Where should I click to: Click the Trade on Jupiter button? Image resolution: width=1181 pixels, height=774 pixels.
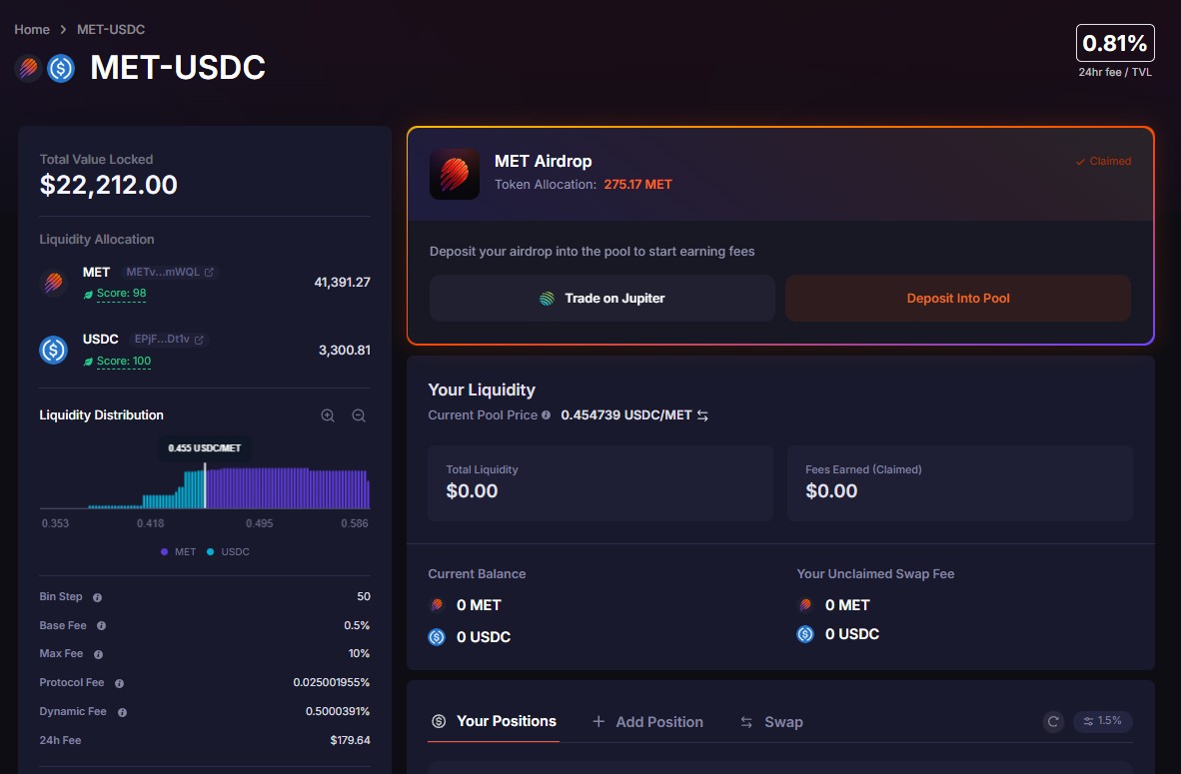602,298
